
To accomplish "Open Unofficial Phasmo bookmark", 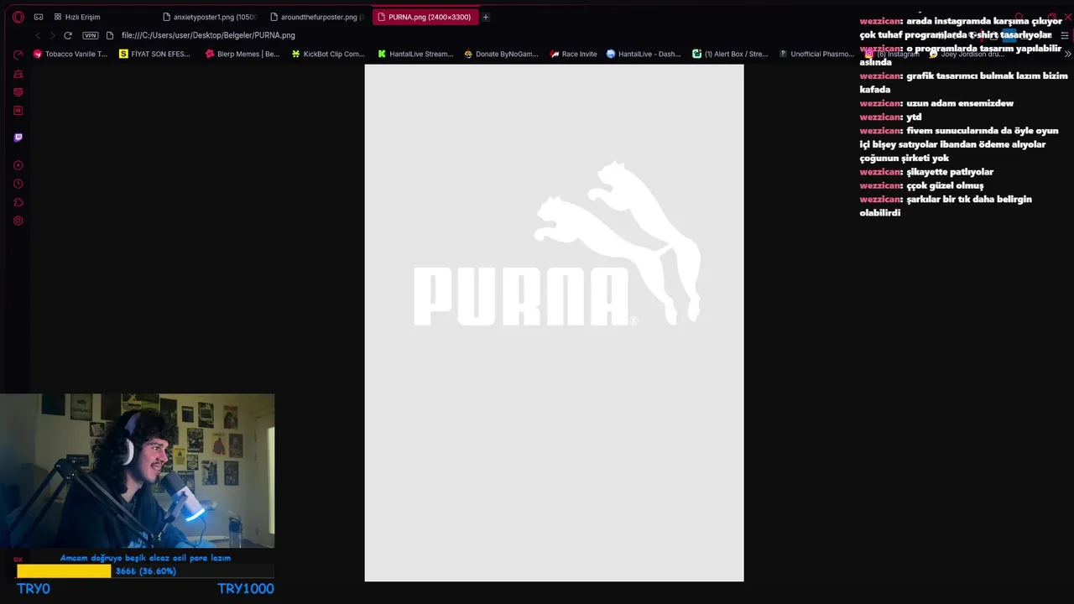I will point(816,54).
